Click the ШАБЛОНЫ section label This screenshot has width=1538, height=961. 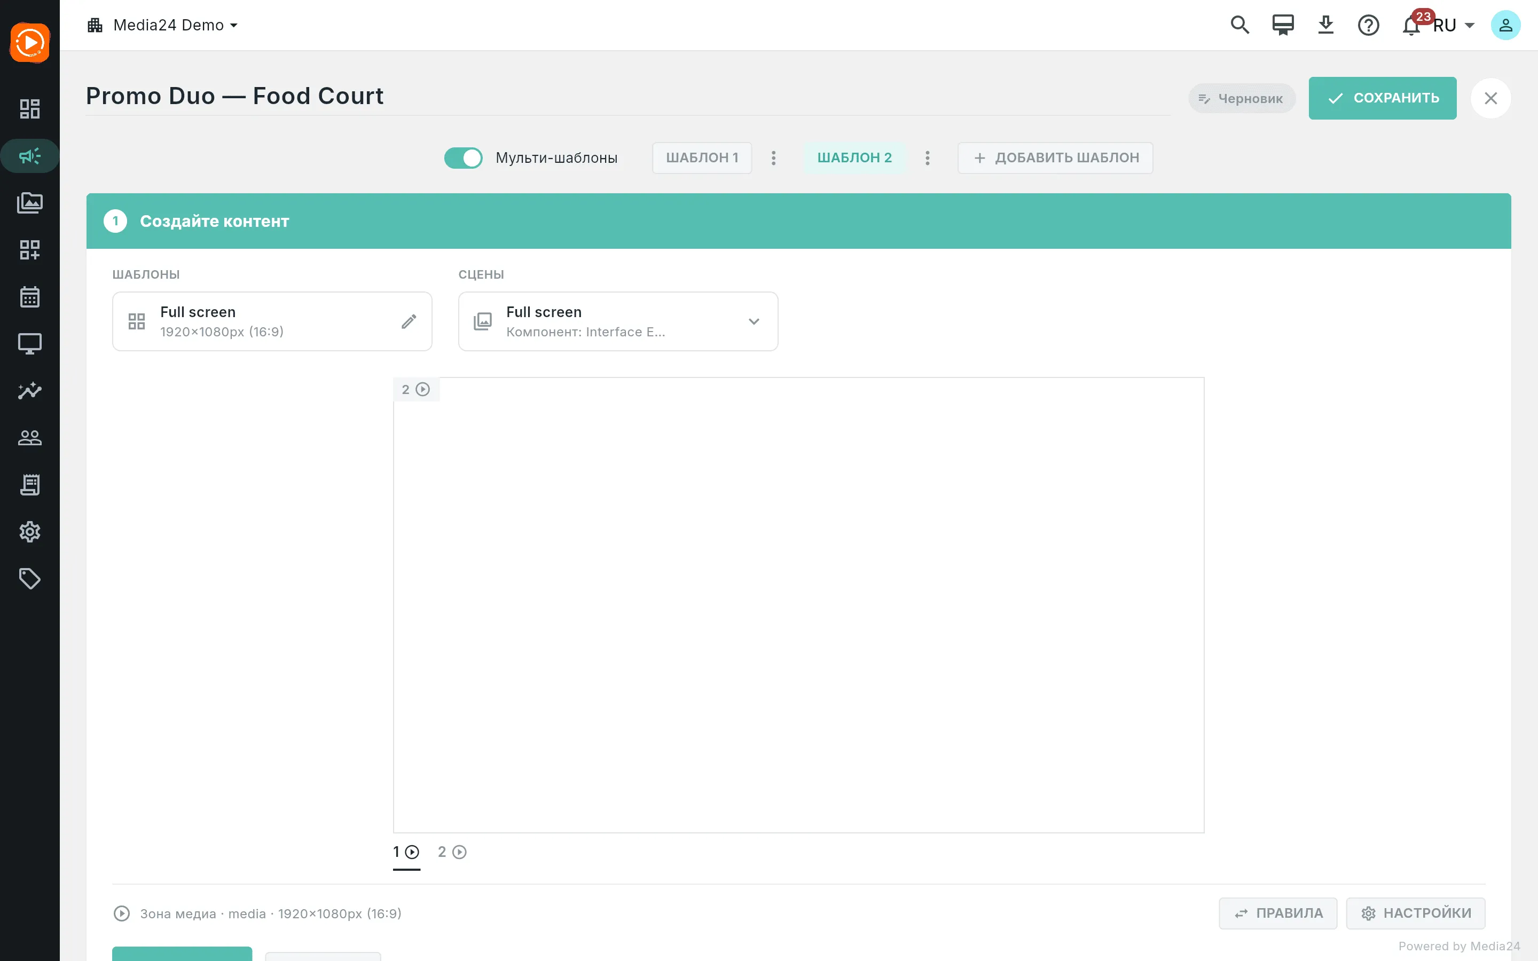point(146,274)
